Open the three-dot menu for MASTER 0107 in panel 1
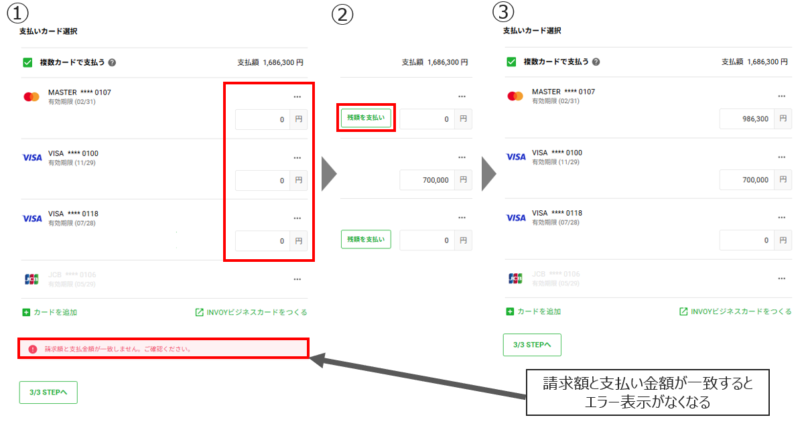Screen dimensions: 806x444 [x=297, y=96]
